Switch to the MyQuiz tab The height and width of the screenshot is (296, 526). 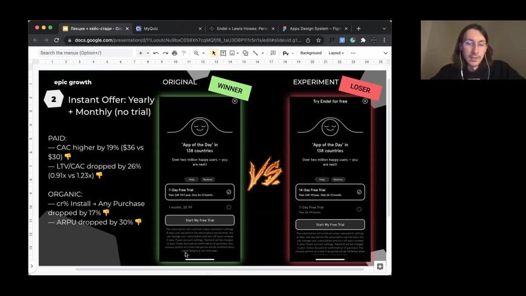pos(169,29)
